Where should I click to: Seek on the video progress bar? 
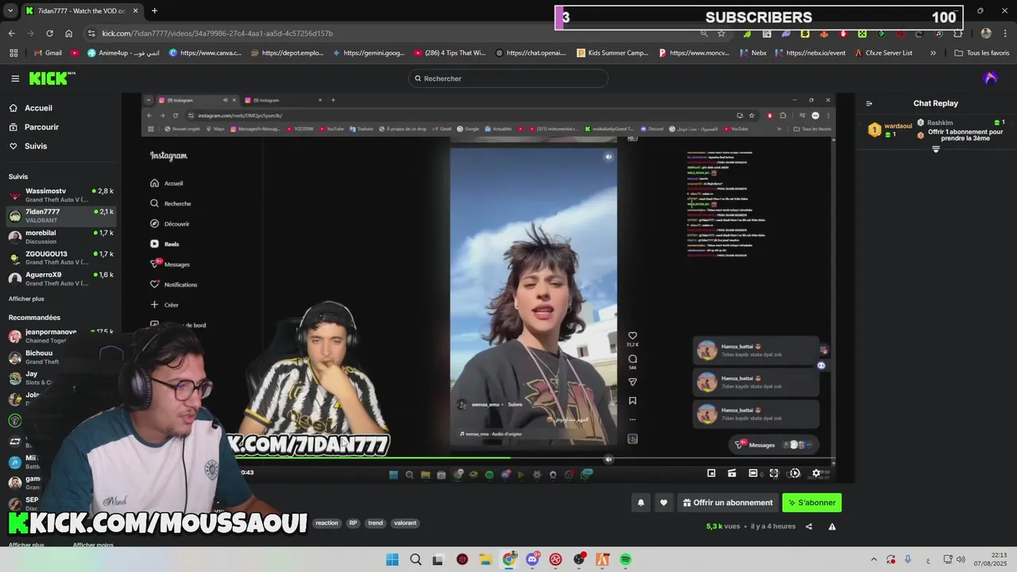488,459
